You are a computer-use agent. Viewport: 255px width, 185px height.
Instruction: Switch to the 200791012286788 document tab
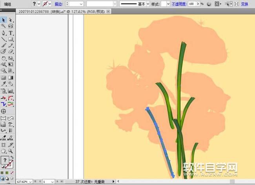click(x=62, y=11)
